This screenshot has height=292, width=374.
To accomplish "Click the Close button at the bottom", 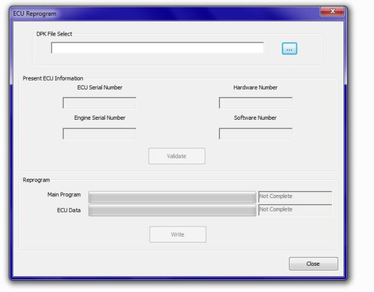I will pos(313,264).
